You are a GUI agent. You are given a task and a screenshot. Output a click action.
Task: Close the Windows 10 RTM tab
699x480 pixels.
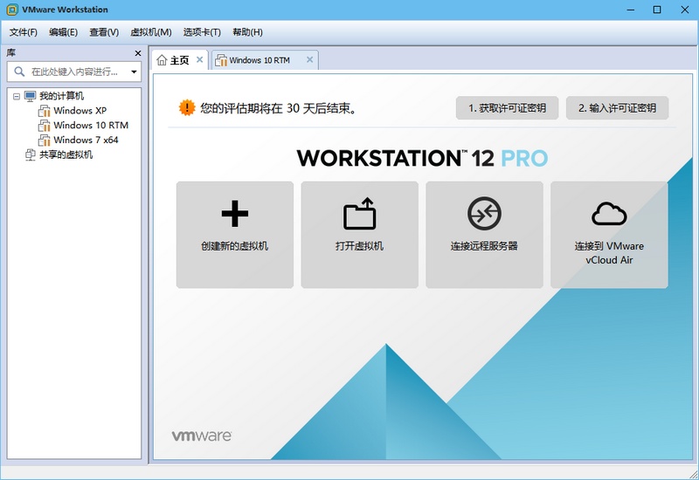pos(309,59)
